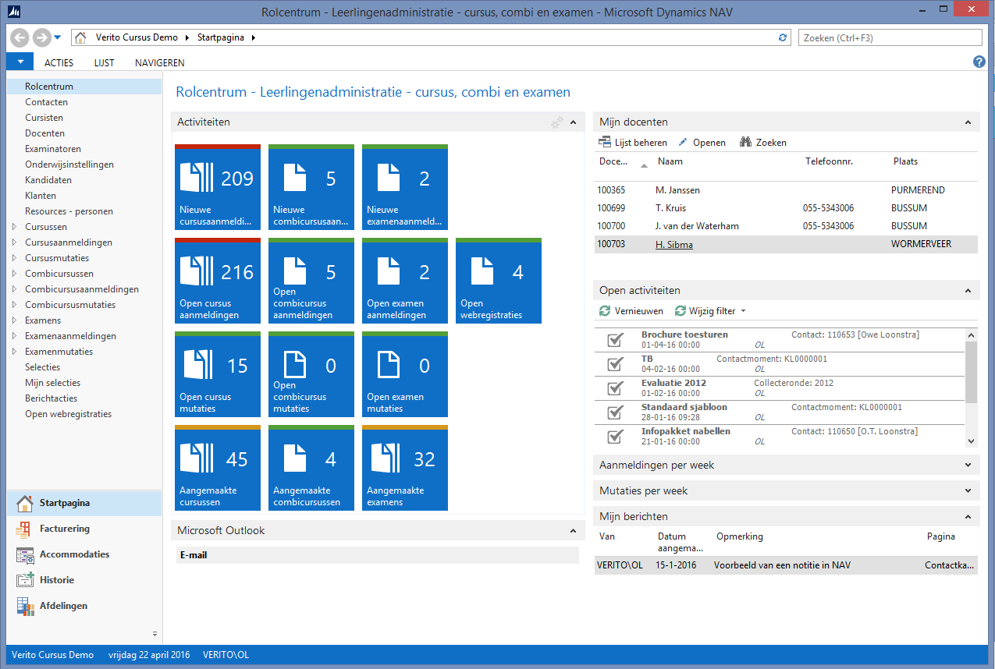Screen dimensions: 995x669
Task: Click Vernieuwen in Open activiteiten
Action: [631, 311]
